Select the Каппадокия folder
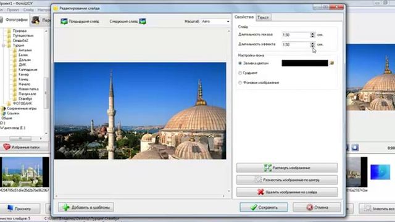Screen dimensions: 395x222 pos(28,70)
